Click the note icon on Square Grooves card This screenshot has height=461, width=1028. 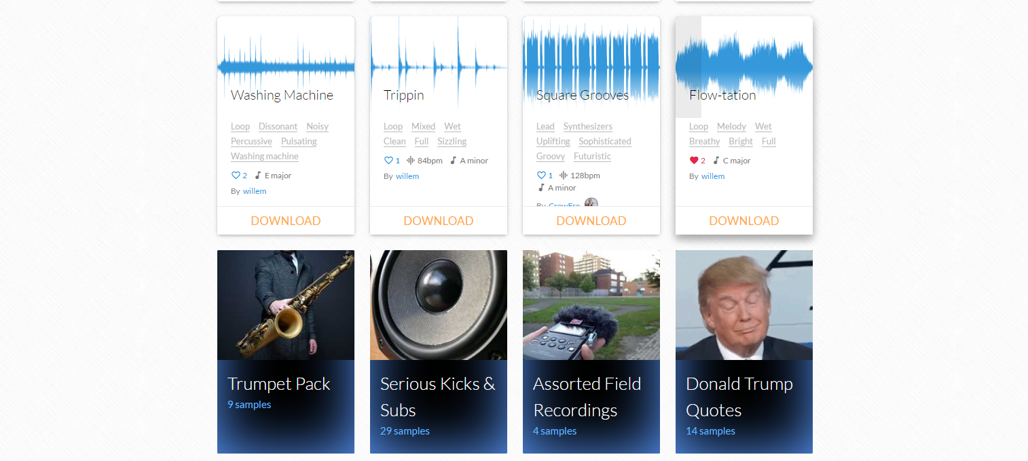[x=541, y=188]
